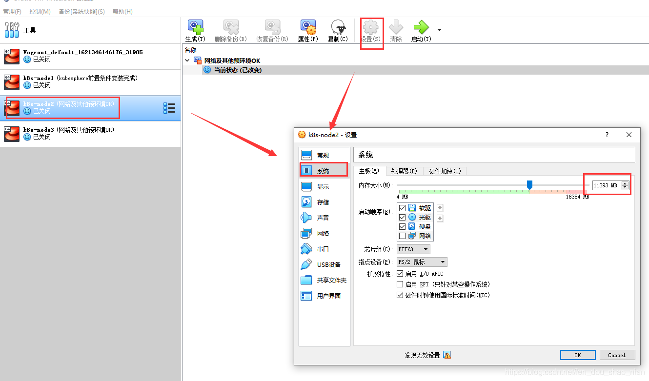
Task: Uncheck the Hard Disk (硬盘) boot device checkbox
Action: (403, 226)
